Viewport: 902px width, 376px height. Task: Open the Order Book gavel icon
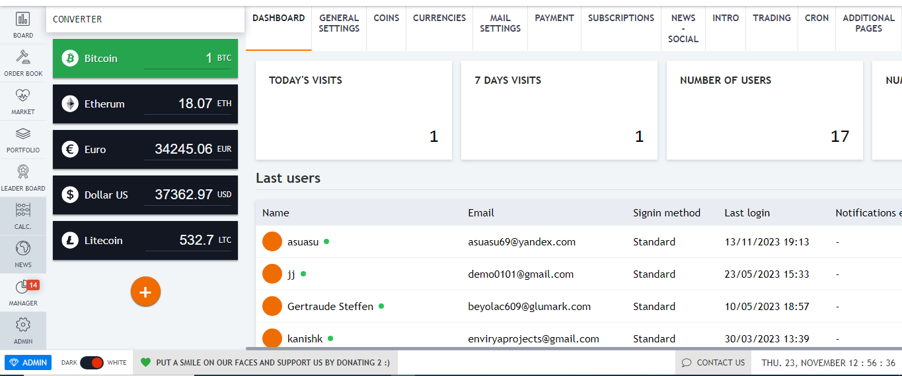(22, 58)
